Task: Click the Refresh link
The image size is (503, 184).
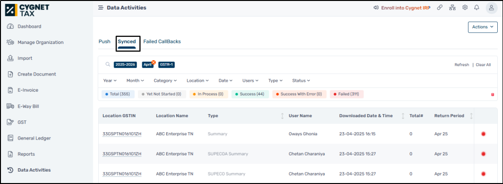Action: point(462,65)
